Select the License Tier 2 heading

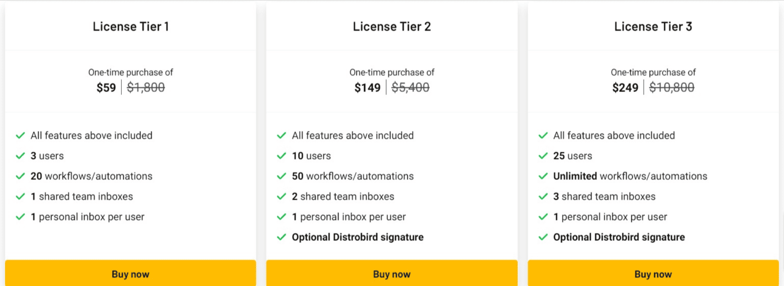(392, 26)
